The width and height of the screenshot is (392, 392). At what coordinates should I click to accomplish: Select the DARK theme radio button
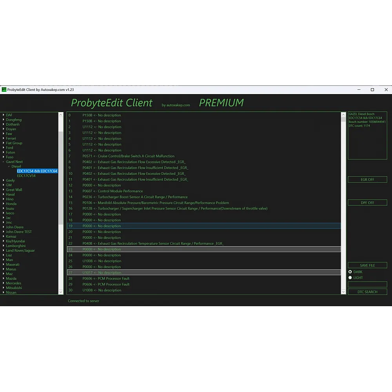350,272
